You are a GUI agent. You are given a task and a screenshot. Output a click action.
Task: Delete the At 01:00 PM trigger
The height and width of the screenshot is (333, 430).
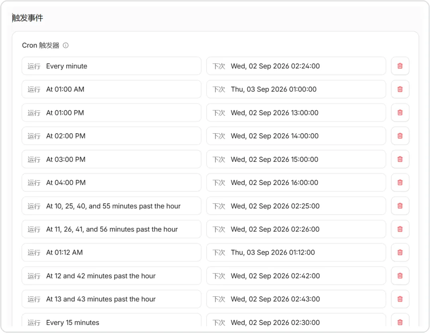(x=400, y=113)
